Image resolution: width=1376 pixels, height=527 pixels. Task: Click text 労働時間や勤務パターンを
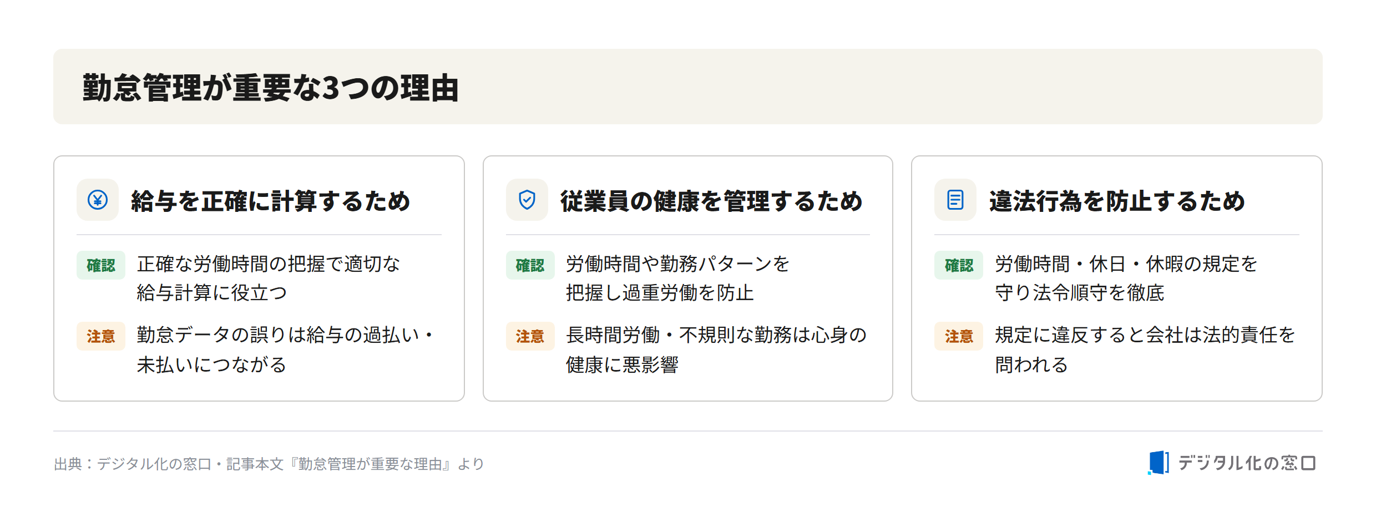coord(677,264)
